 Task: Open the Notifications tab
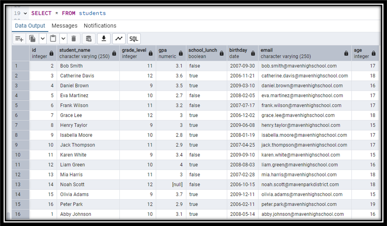point(100,26)
